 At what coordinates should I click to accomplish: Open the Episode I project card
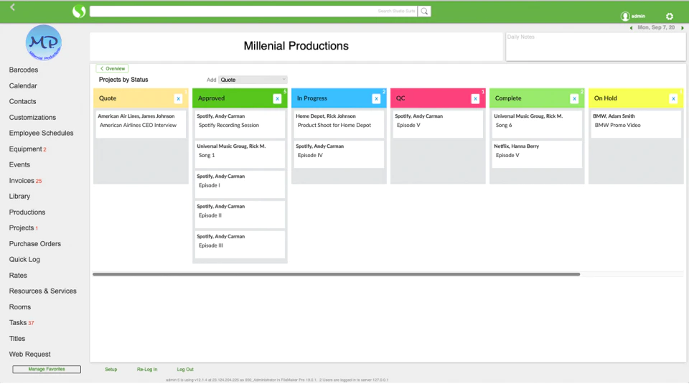click(240, 184)
